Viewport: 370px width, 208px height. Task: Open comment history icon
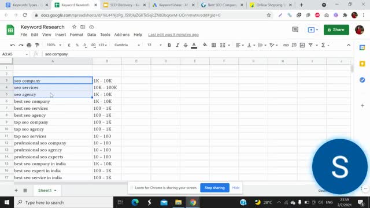pos(295,29)
